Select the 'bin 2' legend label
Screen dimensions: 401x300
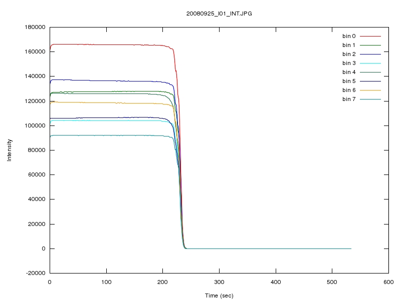tap(349, 54)
